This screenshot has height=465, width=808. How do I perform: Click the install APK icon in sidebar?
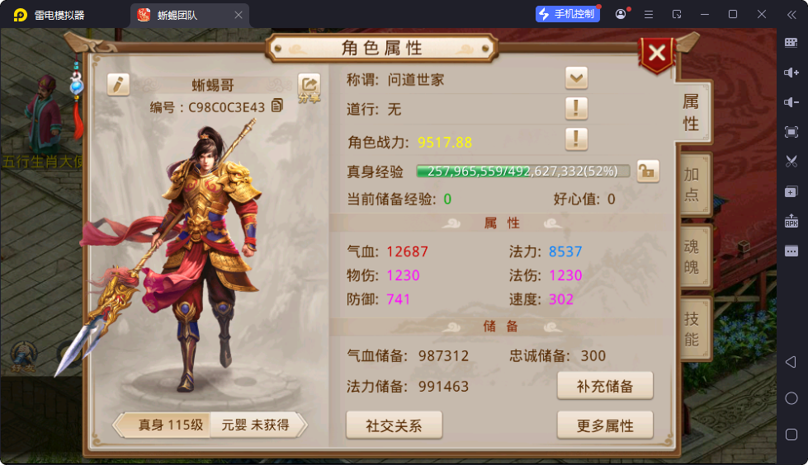point(791,222)
